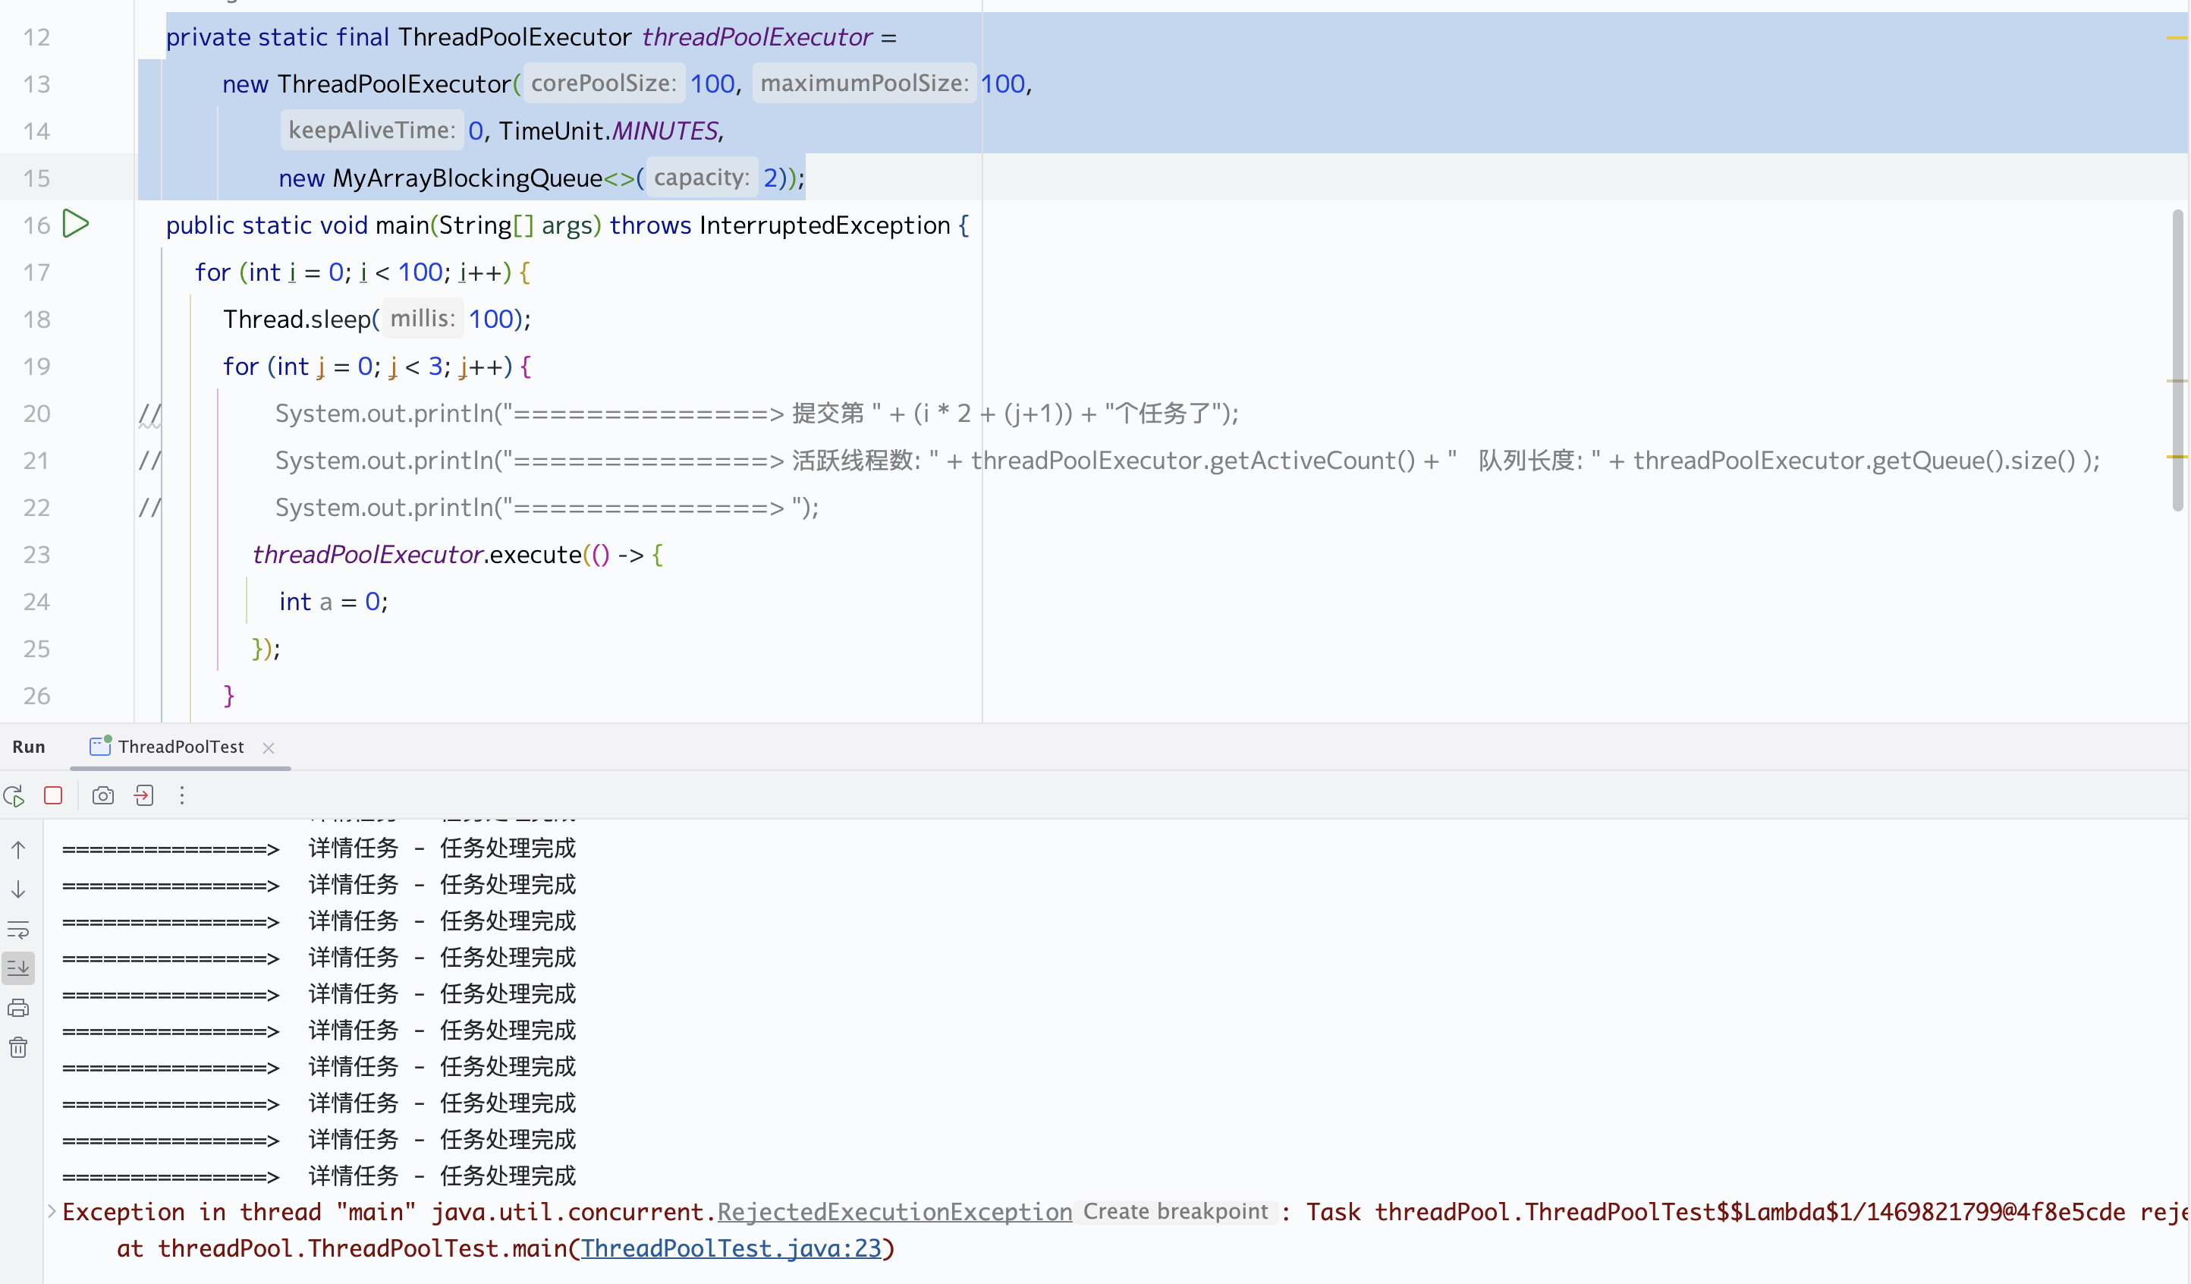Click the Down stack trace arrow
The image size is (2191, 1284).
(18, 890)
